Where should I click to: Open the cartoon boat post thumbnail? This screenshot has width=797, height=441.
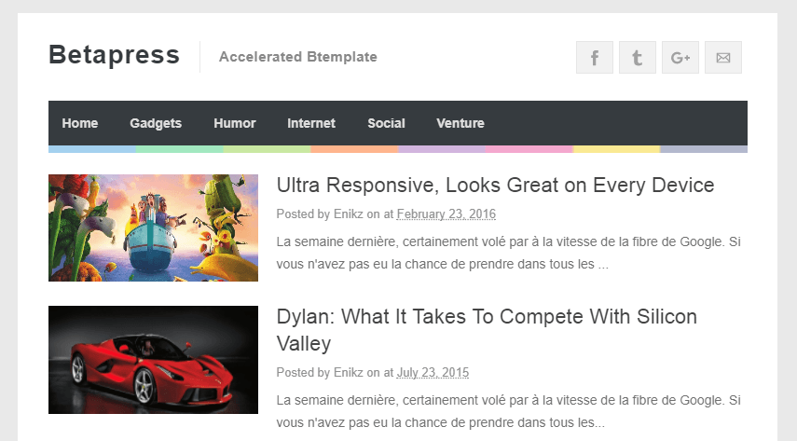coord(153,227)
